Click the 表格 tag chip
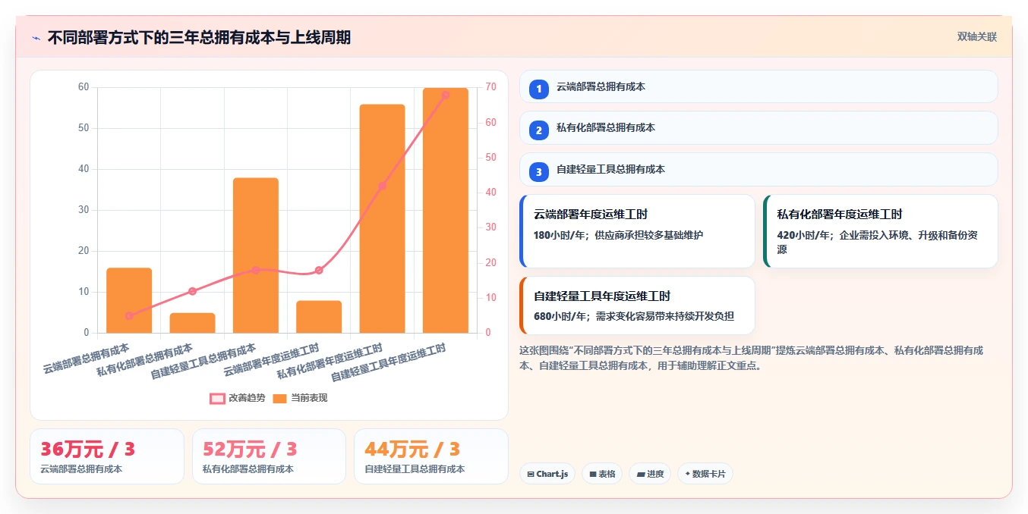 tap(602, 474)
